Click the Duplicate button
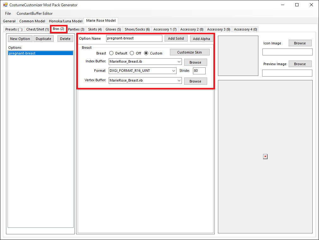Image resolution: width=319 pixels, height=240 pixels. [x=44, y=38]
